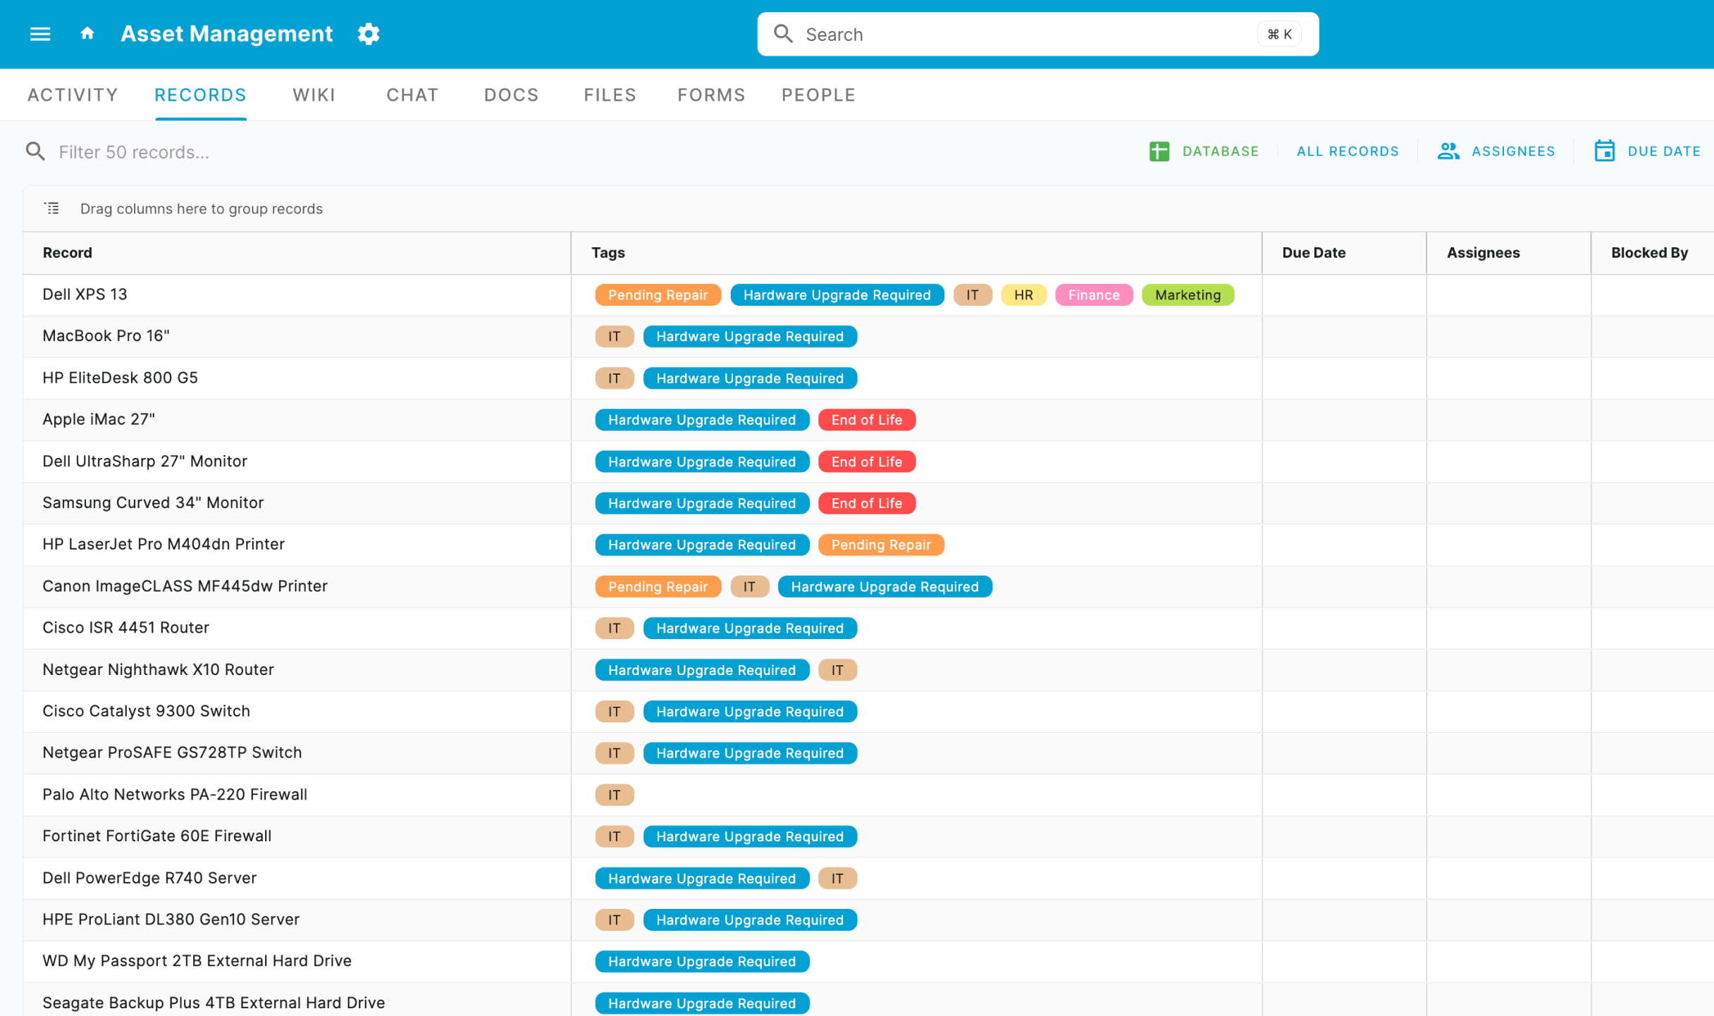The height and width of the screenshot is (1016, 1714).
Task: Open the Files tab
Action: click(x=610, y=95)
